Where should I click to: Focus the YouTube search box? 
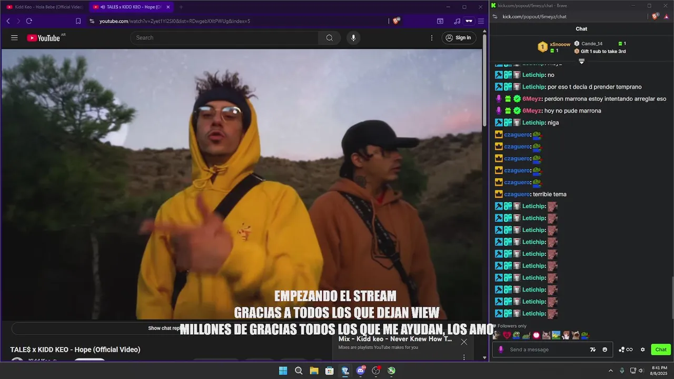pyautogui.click(x=224, y=38)
